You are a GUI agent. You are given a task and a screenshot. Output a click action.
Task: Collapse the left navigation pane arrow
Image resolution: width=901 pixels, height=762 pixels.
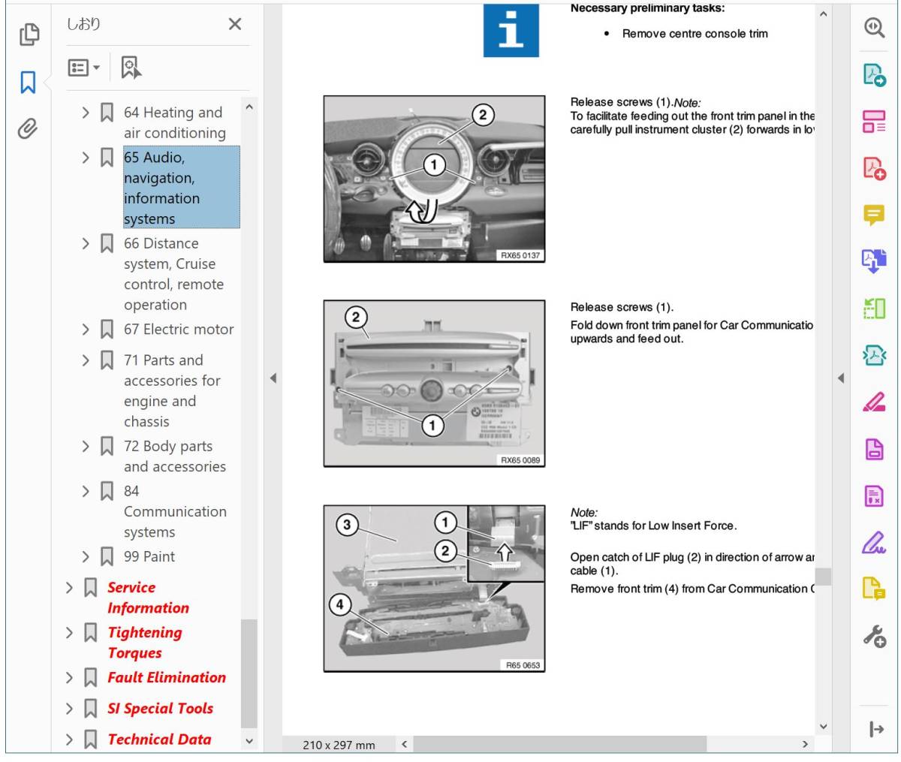tap(273, 378)
